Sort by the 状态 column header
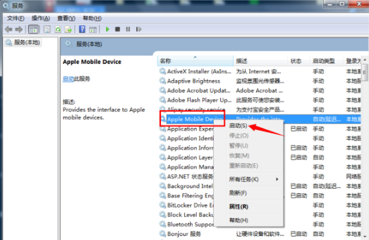The image size is (369, 240). (298, 61)
